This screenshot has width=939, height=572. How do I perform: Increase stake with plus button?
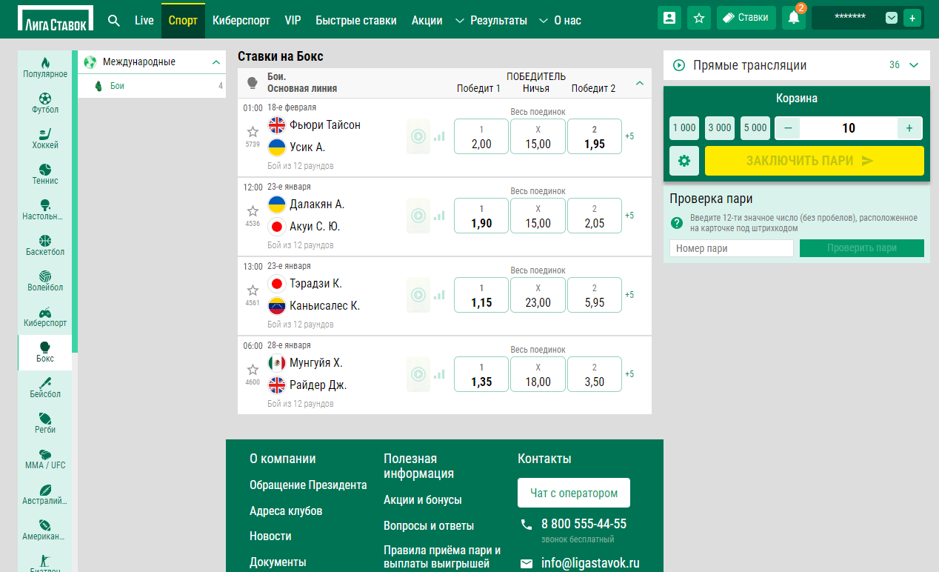[x=909, y=128]
